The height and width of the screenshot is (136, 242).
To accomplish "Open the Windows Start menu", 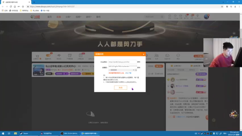I will point(3,133).
